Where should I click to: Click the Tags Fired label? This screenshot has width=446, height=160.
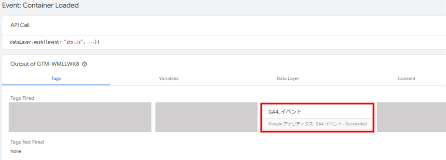(22, 98)
